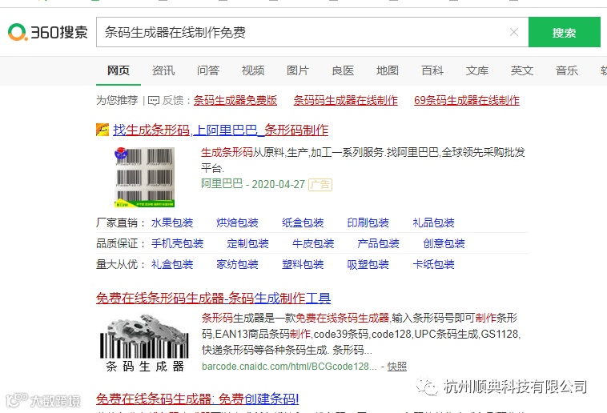Image resolution: width=607 pixels, height=413 pixels.
Task: Open the 吸塑包装 link
Action: [368, 264]
